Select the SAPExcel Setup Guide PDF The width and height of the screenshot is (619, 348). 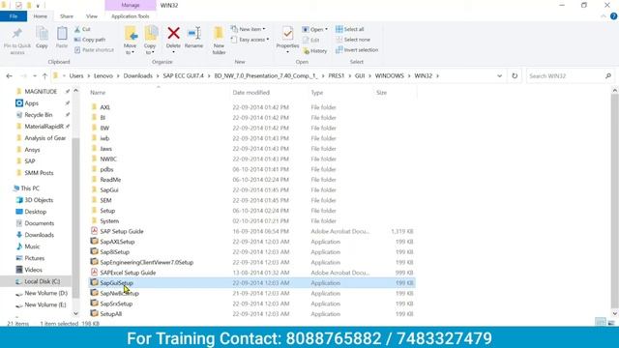pos(128,273)
